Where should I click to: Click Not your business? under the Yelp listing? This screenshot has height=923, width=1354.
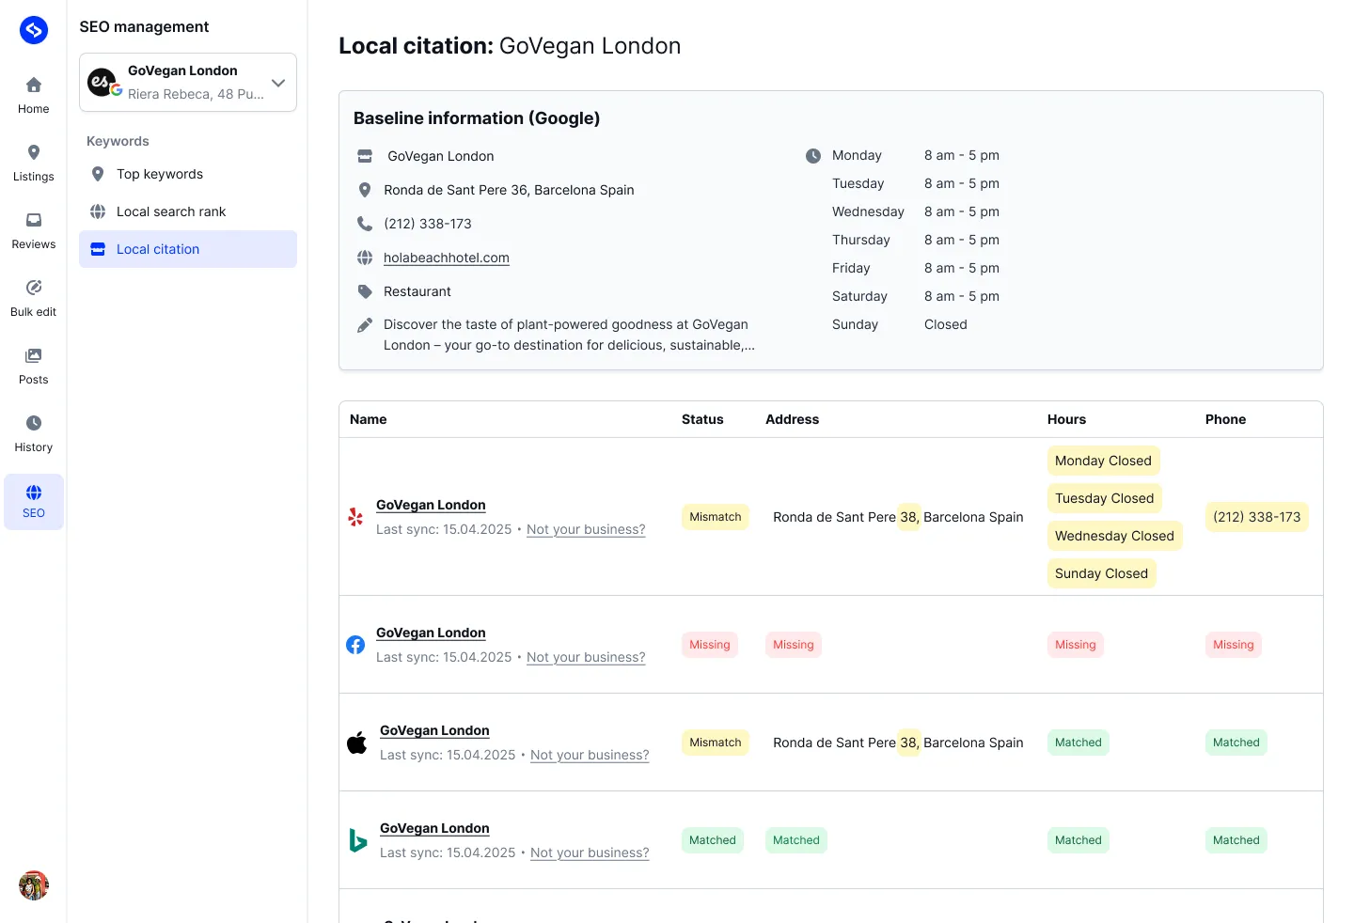(x=585, y=529)
